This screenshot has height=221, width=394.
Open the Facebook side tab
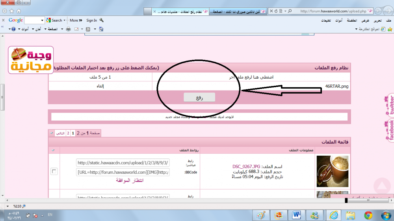click(x=390, y=129)
